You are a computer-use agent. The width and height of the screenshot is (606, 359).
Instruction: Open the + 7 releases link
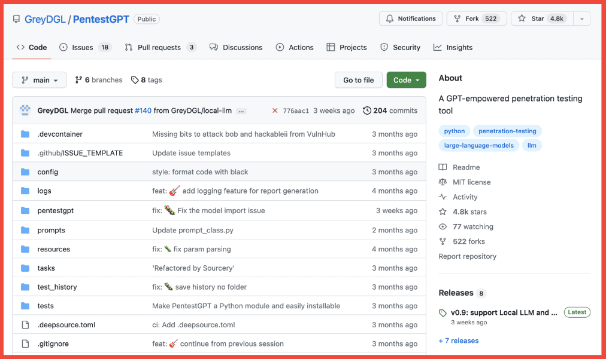[x=459, y=340]
